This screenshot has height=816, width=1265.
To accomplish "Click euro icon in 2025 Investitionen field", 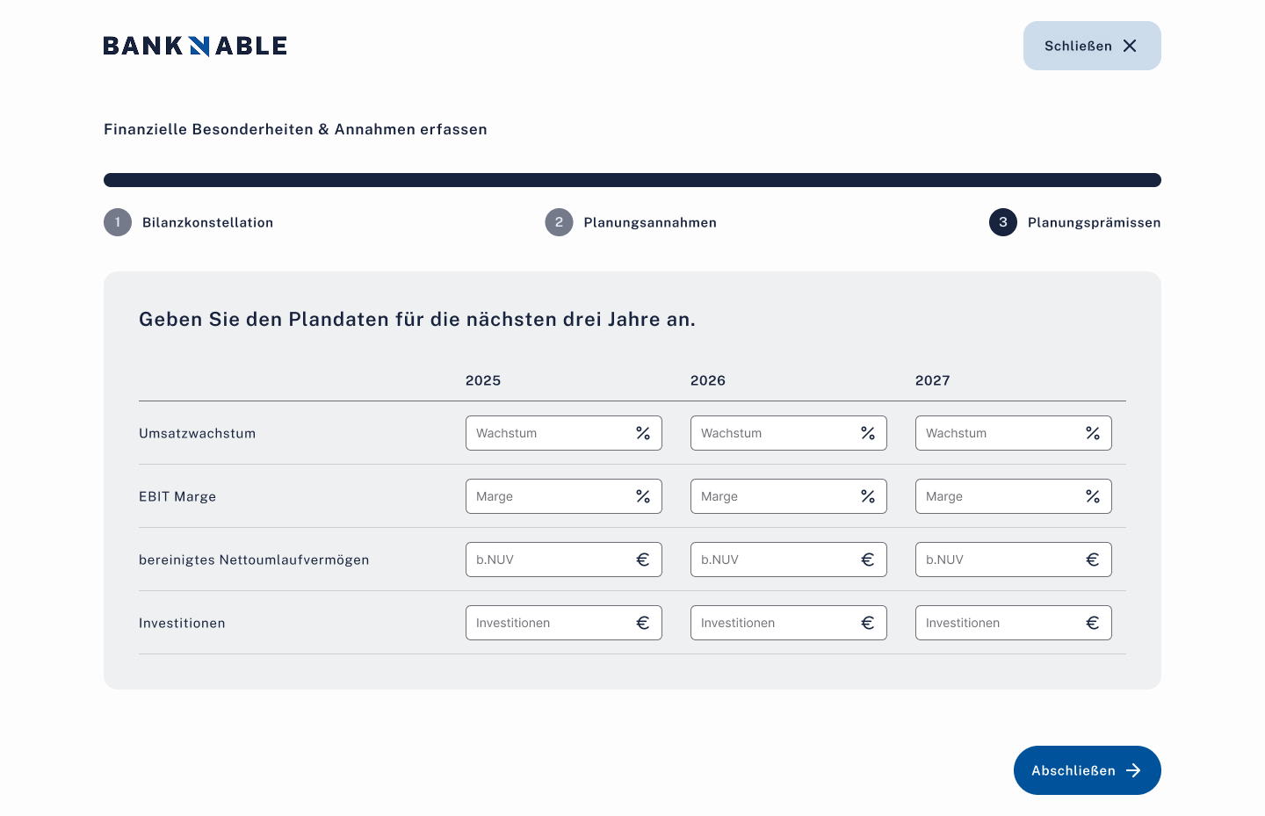I will (x=643, y=623).
